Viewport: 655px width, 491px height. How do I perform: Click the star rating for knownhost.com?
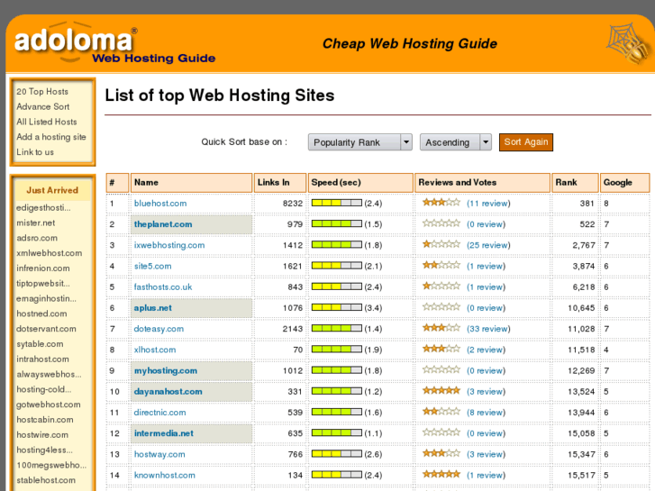441,474
